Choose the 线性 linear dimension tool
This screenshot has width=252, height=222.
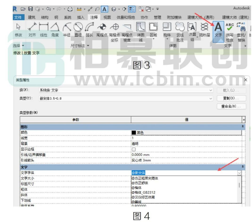coord(44,30)
